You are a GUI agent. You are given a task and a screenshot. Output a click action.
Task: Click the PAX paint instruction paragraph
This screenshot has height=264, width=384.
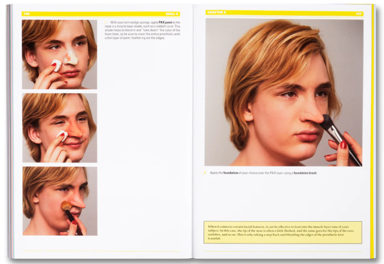144,32
